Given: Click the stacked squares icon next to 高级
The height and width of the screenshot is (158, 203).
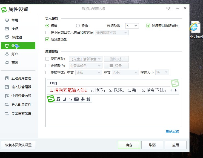Looking at the screenshot, I should [7, 63].
